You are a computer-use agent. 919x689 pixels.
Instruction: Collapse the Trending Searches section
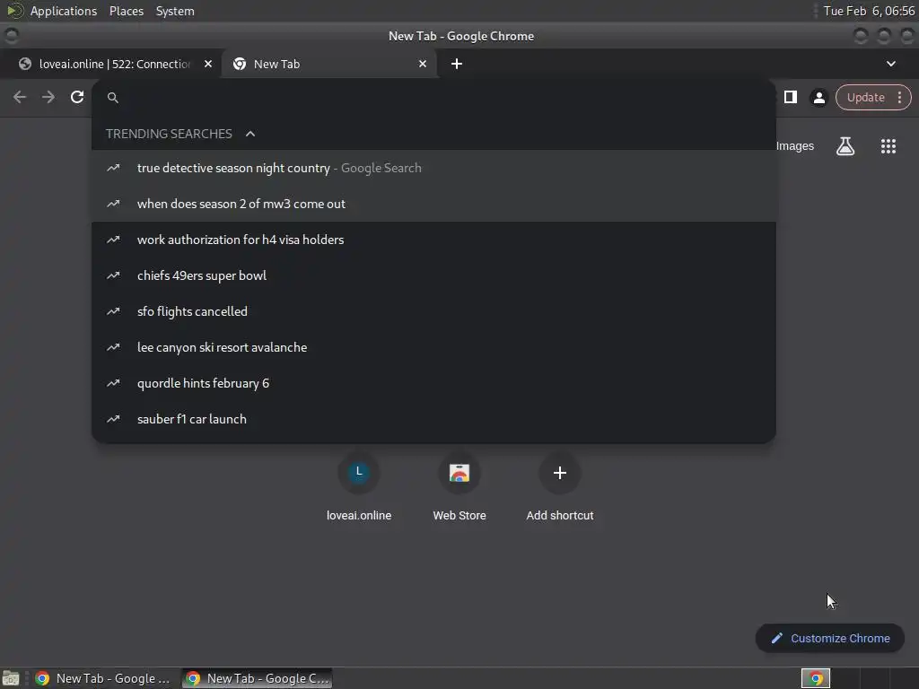click(250, 134)
